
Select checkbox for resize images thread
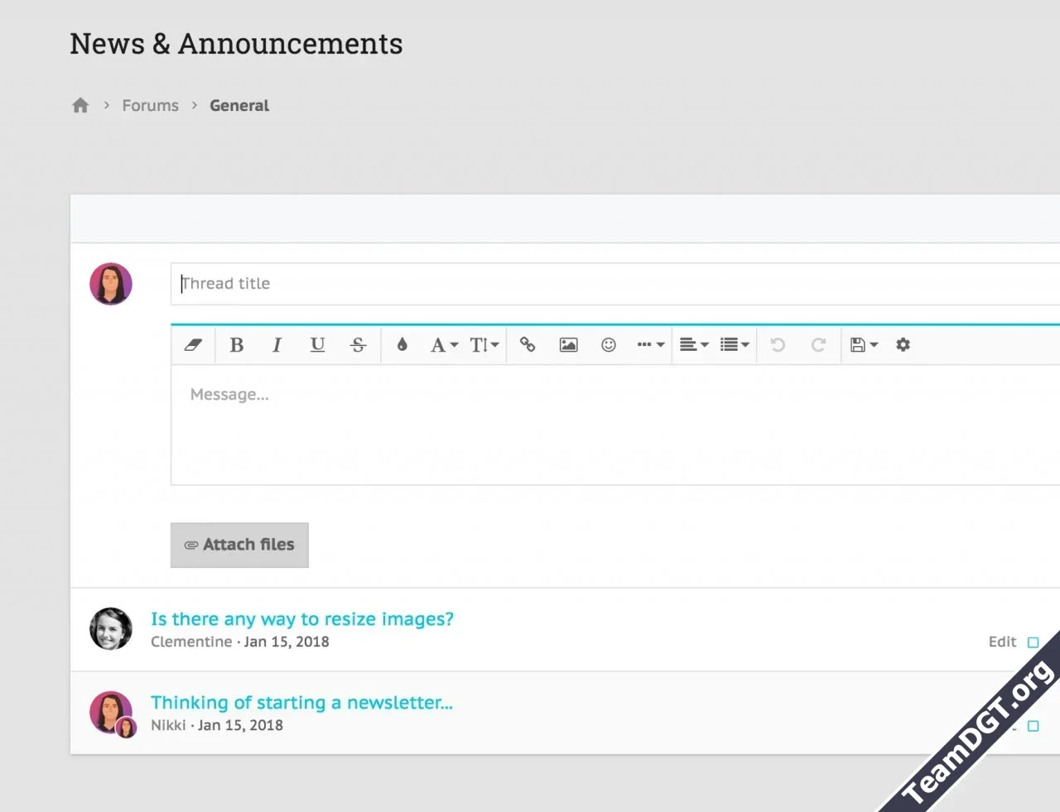[1033, 642]
